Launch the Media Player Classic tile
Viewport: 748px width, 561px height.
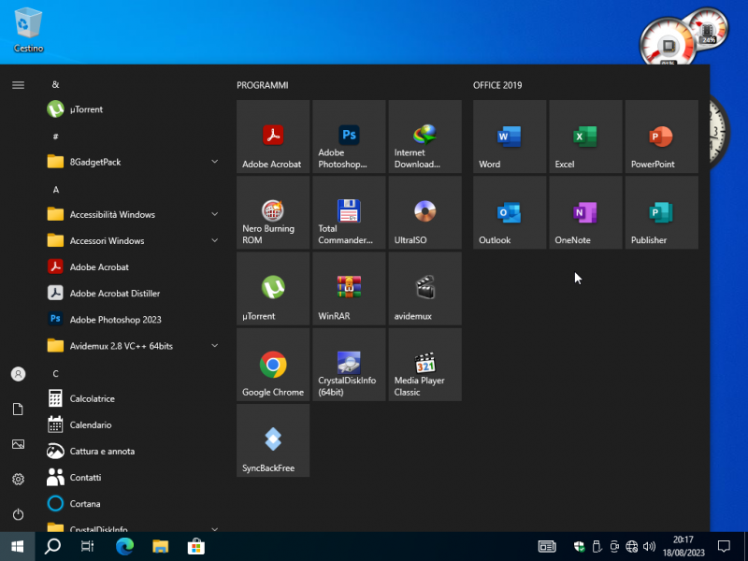[x=424, y=365]
